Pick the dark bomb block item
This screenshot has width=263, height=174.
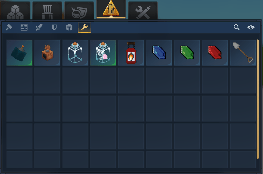[x=19, y=53]
